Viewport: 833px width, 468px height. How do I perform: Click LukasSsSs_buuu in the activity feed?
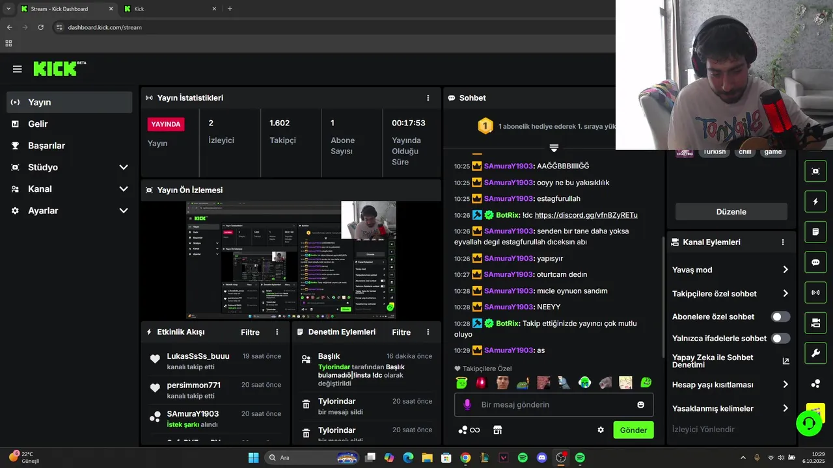pos(198,356)
